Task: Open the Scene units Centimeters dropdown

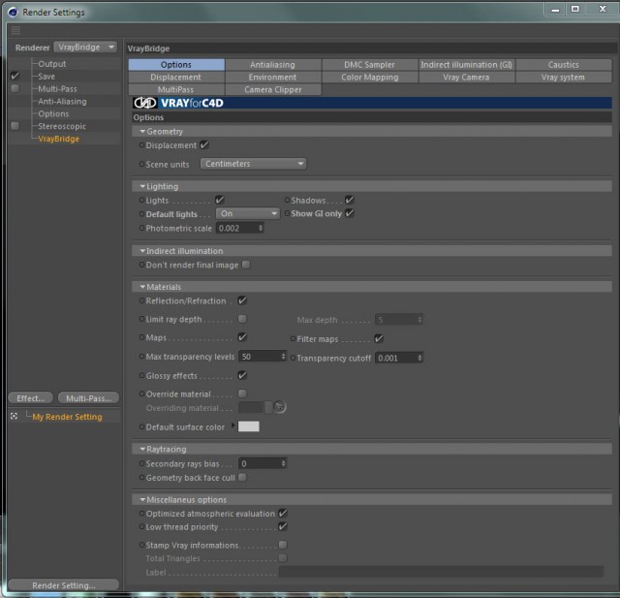Action: coord(254,164)
